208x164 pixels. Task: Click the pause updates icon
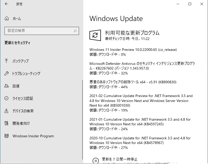(95, 160)
